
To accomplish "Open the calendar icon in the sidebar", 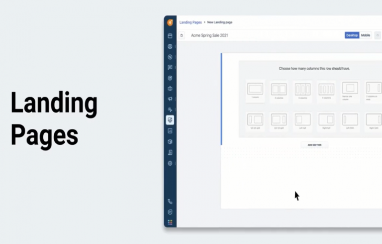I will click(x=170, y=36).
